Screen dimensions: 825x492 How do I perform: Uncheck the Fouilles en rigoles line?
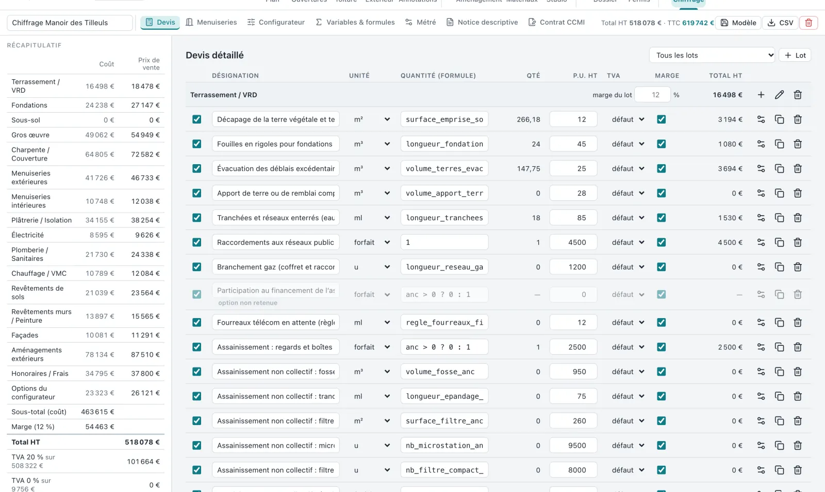coord(196,144)
